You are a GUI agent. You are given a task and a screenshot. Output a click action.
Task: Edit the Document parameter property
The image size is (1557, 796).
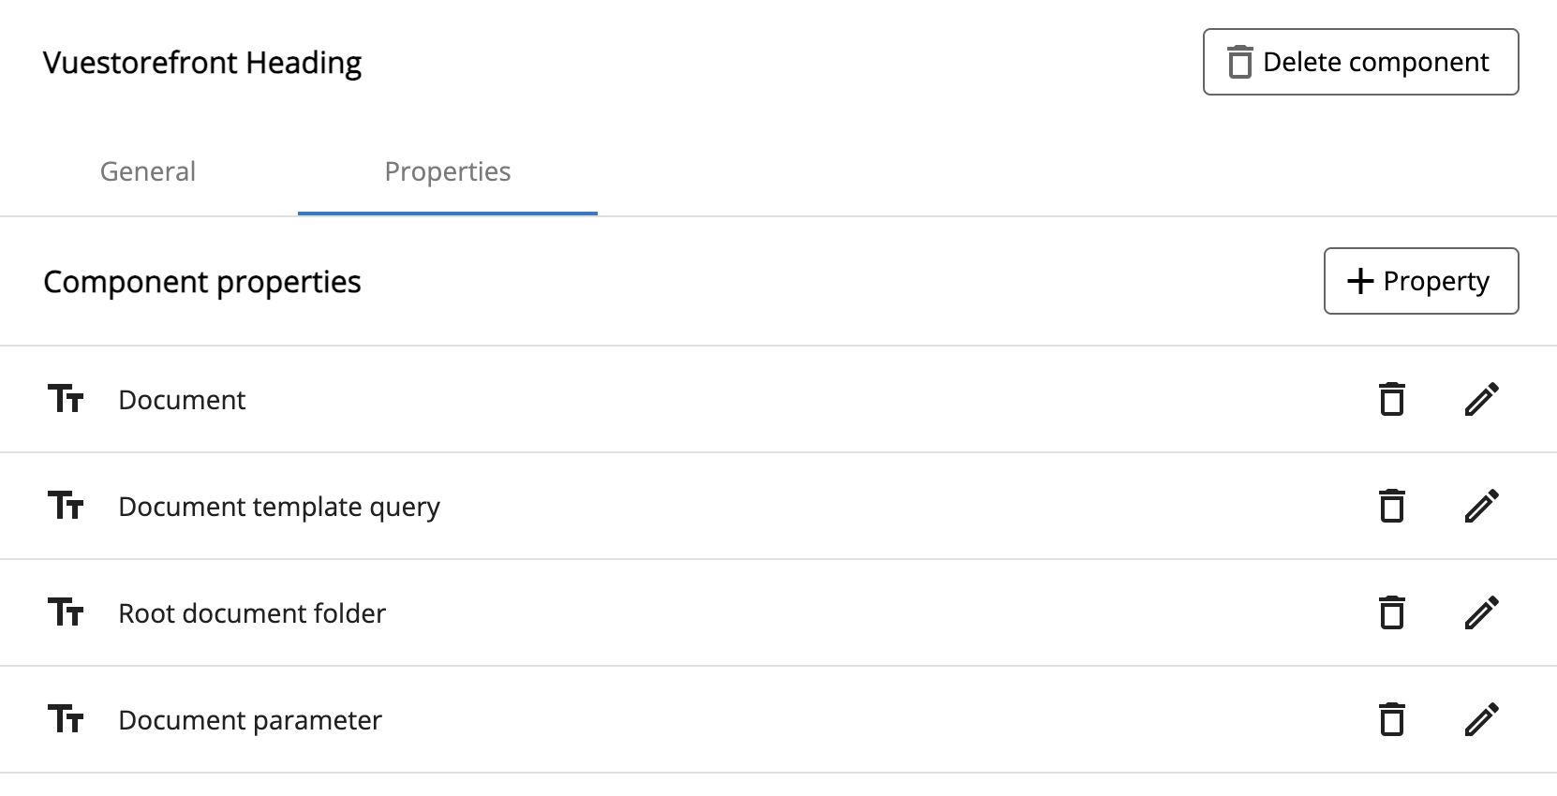point(1481,719)
